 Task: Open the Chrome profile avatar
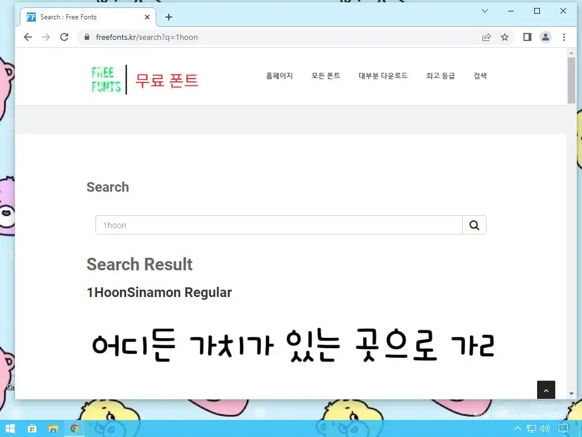pyautogui.click(x=546, y=37)
